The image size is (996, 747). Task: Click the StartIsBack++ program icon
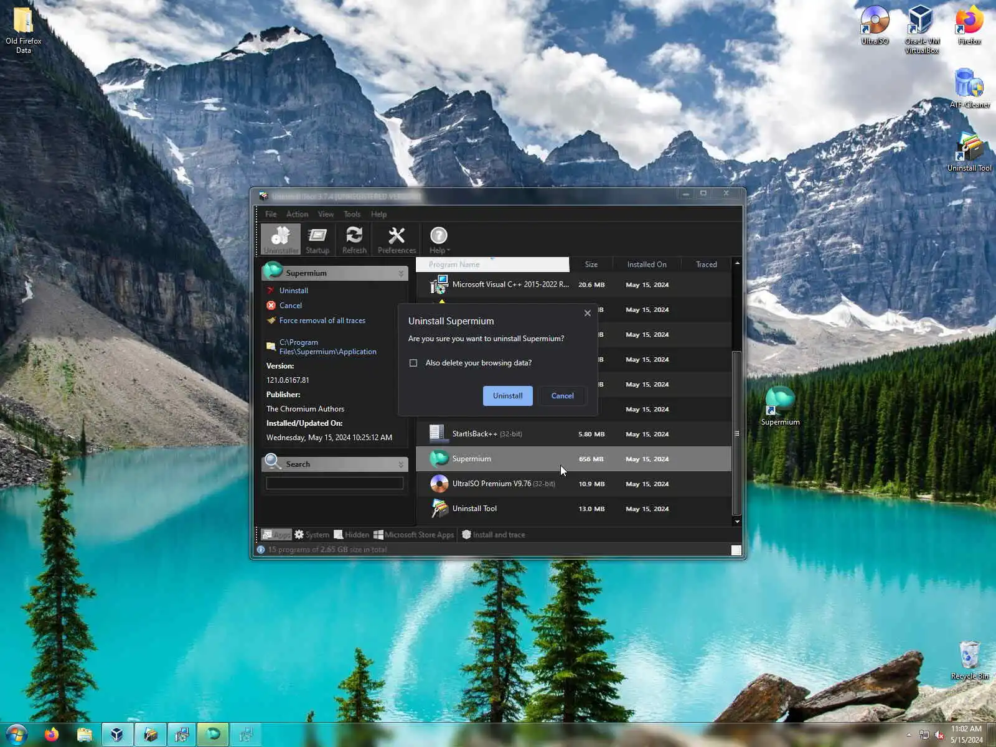pos(438,434)
